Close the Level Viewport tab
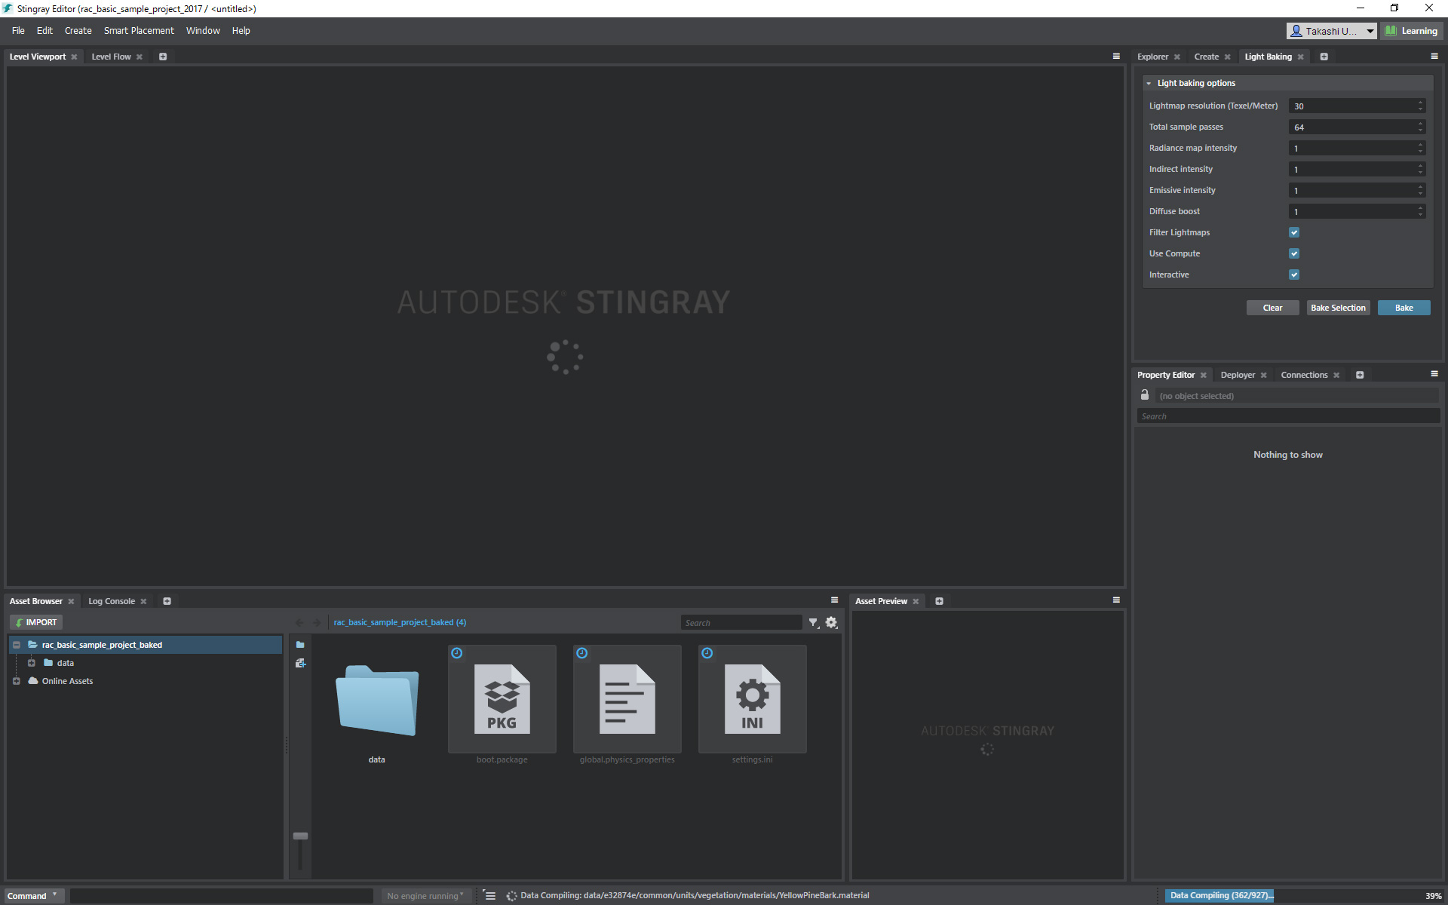 coord(74,57)
